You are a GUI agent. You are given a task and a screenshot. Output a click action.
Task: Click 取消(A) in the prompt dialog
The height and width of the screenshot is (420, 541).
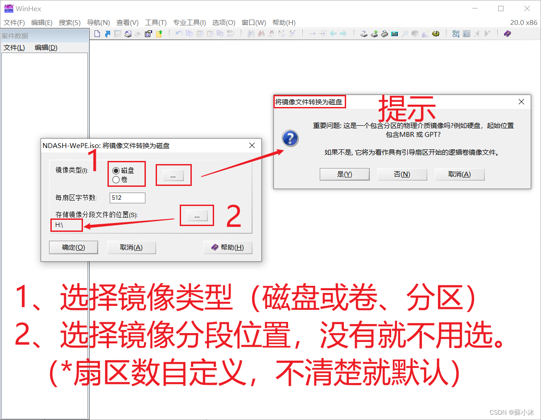pyautogui.click(x=459, y=174)
